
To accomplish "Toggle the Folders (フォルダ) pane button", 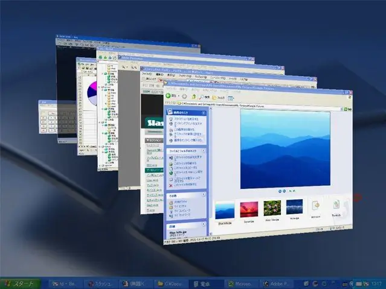I will click(218, 98).
